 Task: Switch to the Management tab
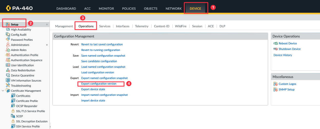coord(64,26)
